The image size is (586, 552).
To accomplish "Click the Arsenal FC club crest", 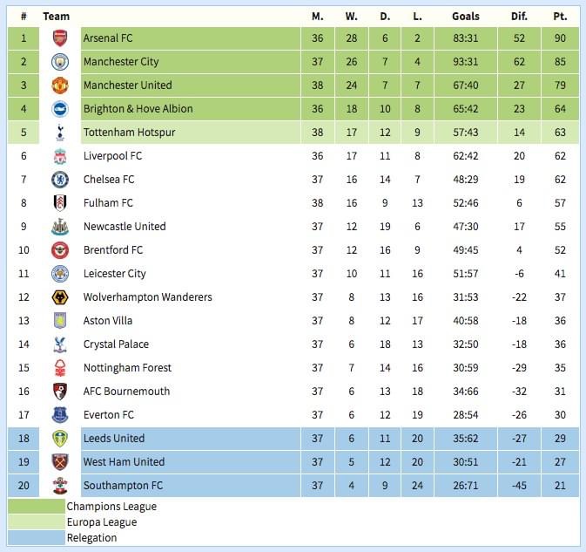I will (x=60, y=38).
